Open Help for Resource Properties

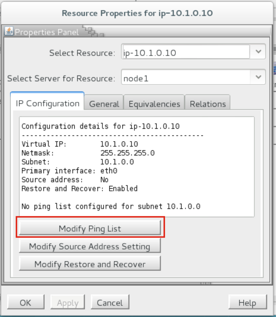pos(247,302)
